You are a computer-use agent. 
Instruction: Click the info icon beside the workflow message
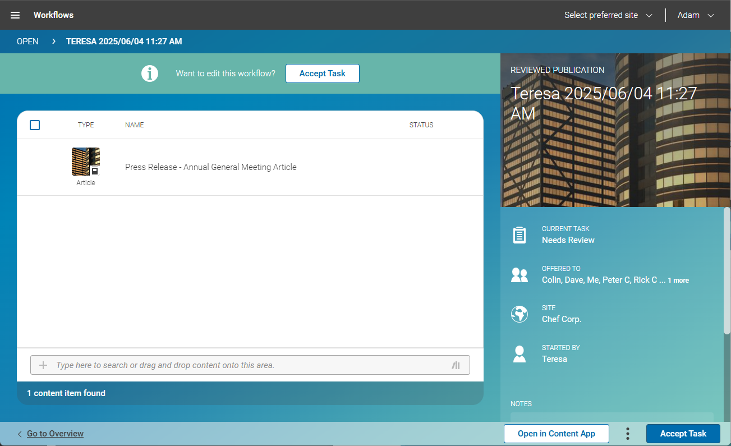pyautogui.click(x=149, y=73)
